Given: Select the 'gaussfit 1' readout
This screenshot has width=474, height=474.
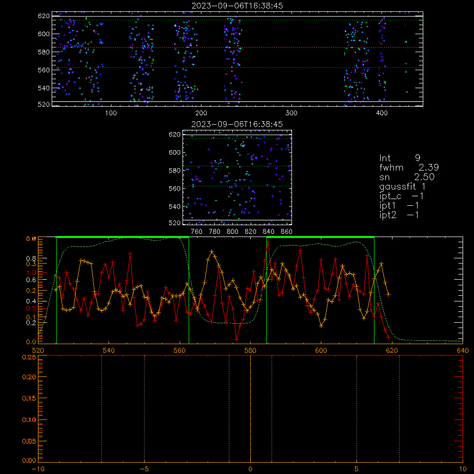Looking at the screenshot, I should (402, 186).
